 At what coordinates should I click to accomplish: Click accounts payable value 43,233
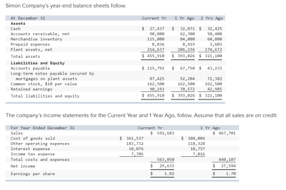[x=214, y=68]
